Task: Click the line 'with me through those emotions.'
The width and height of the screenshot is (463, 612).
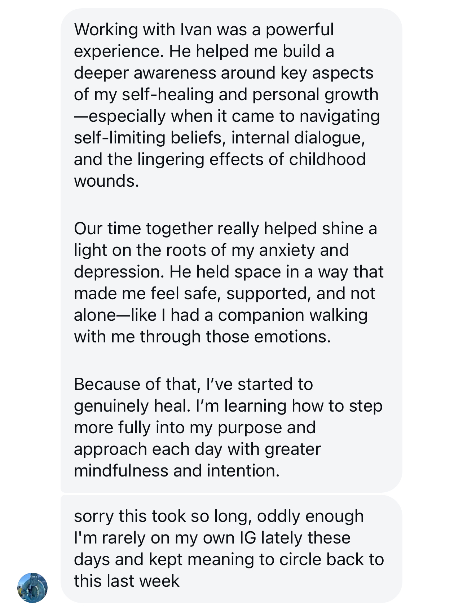Action: click(x=202, y=337)
